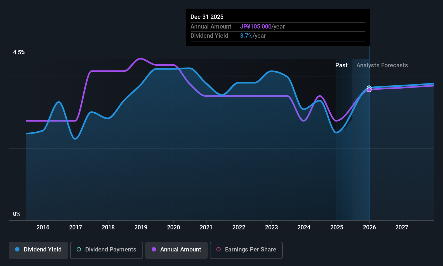Viewport: 443px width, 266px height.
Task: Click the purple Annual Amount data point marker
Action: 369,90
